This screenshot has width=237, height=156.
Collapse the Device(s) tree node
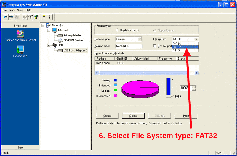[43, 25]
